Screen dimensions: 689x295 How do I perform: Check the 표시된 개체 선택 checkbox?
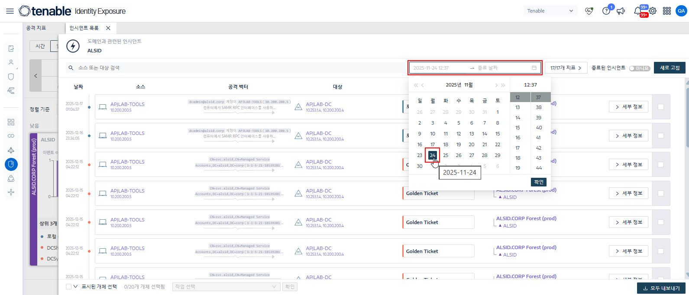click(x=68, y=287)
